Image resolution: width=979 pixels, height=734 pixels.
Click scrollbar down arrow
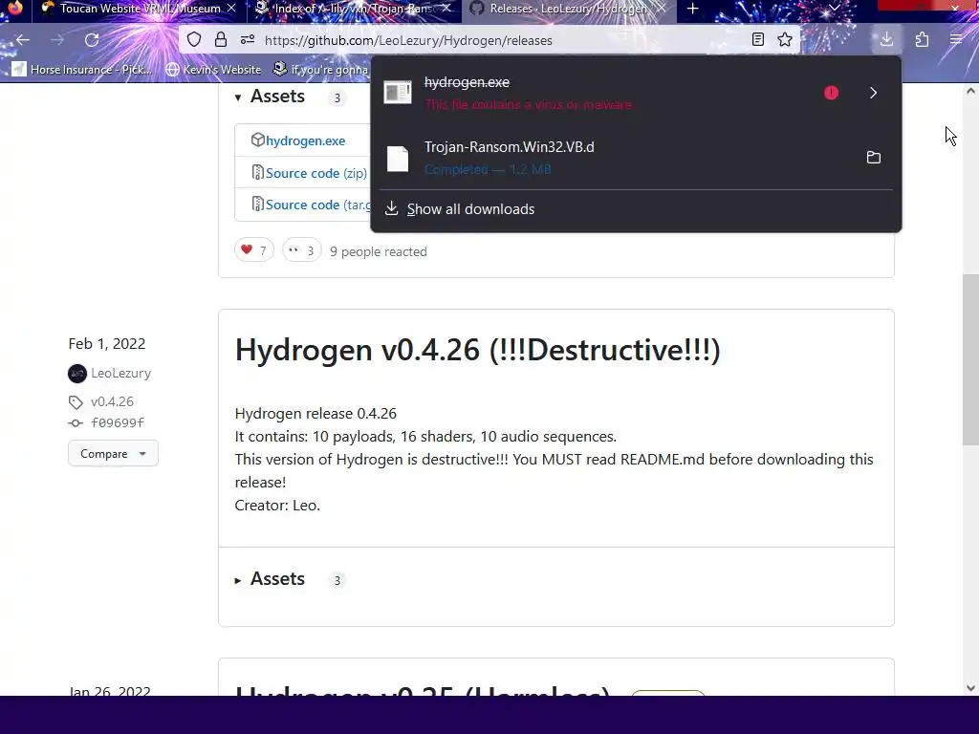point(970,688)
